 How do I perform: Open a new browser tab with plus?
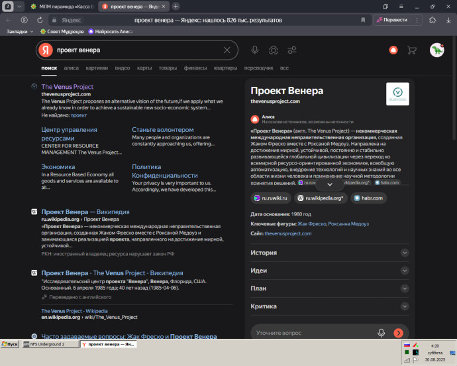click(x=176, y=6)
